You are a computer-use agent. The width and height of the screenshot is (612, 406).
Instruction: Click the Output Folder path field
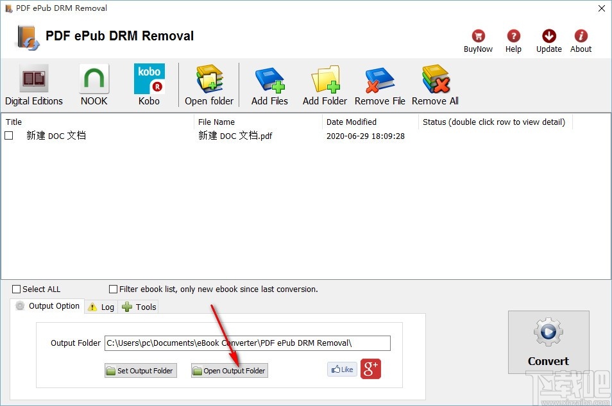(248, 343)
